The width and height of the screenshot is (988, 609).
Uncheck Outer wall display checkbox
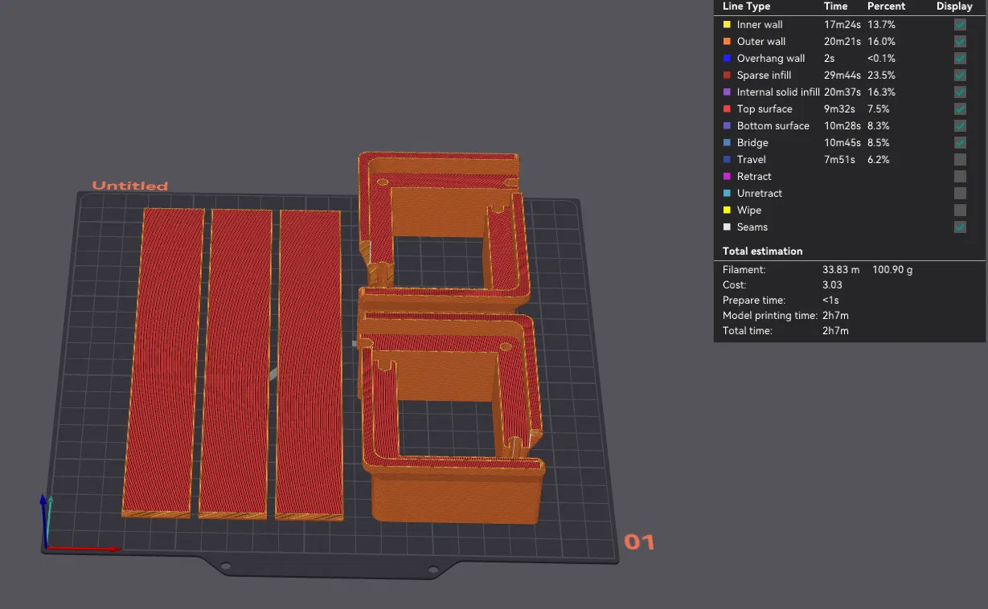[x=960, y=42]
